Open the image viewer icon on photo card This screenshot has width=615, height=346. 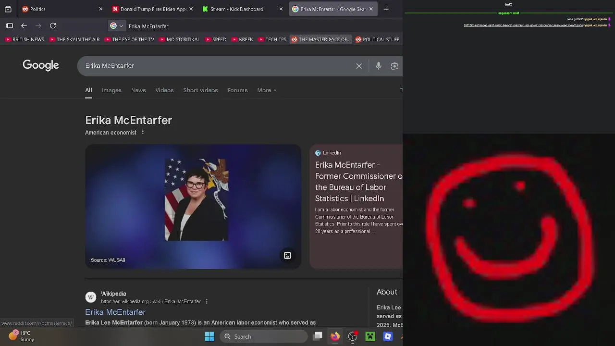(x=287, y=256)
